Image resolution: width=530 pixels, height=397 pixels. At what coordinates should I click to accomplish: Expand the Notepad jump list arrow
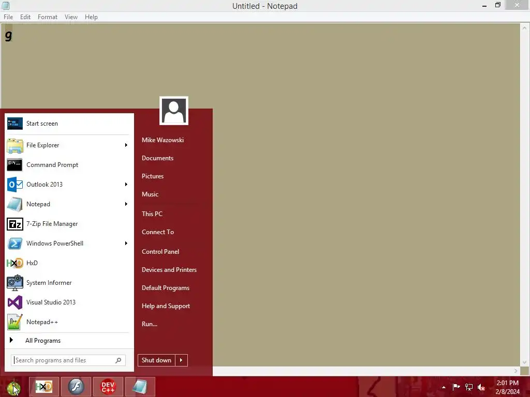126,204
